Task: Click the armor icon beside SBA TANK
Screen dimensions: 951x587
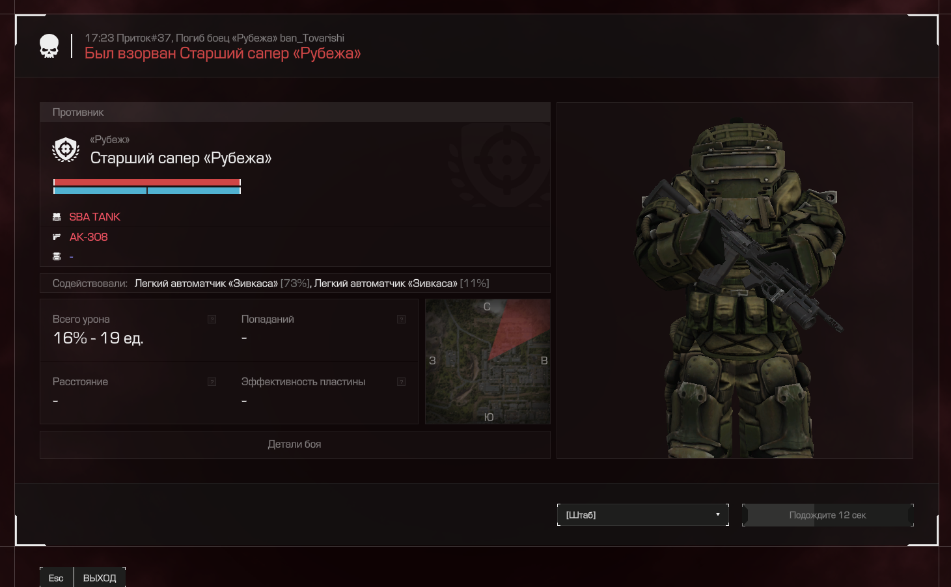Action: [x=57, y=217]
